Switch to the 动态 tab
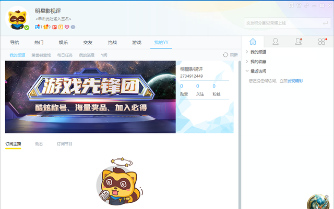The width and height of the screenshot is (334, 209). point(39,144)
